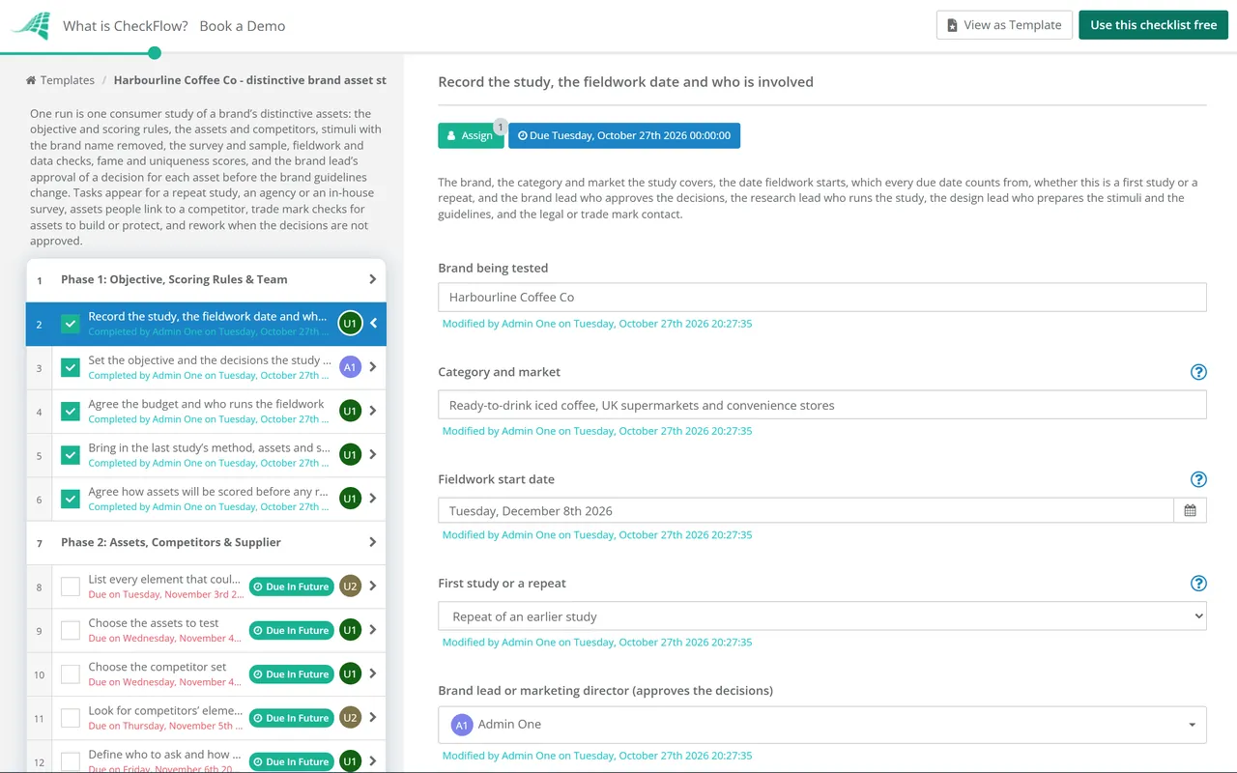The image size is (1237, 773).
Task: Check the Choose the competitor set checkbox
Action: click(71, 673)
